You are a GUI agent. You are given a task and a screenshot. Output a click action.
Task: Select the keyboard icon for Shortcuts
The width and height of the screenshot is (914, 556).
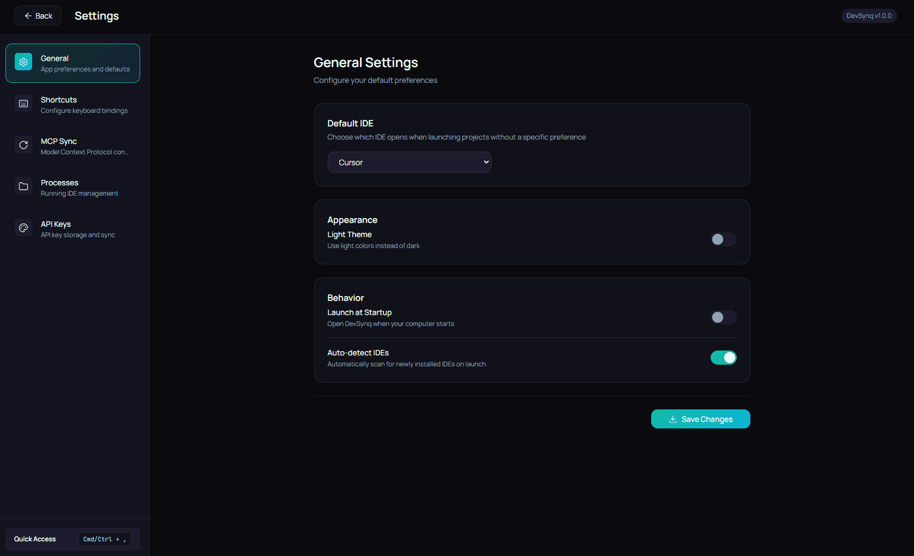pos(23,103)
